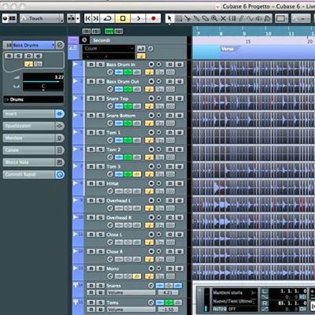Select the Play speaker tool
Viewport: 315px width, 315px height.
(258, 19)
